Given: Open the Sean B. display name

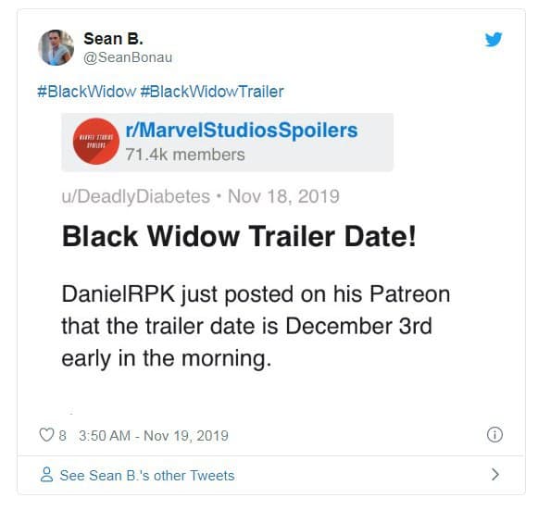Looking at the screenshot, I should pyautogui.click(x=113, y=39).
